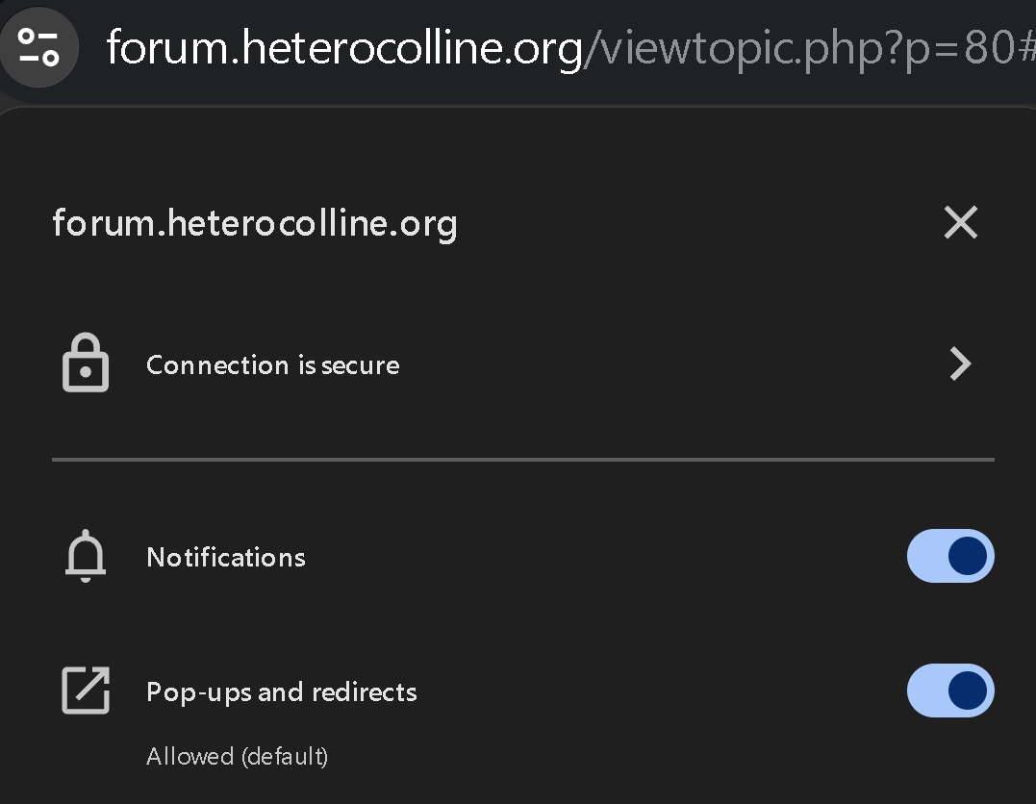Expand connection details with the chevron arrow

[x=959, y=364]
